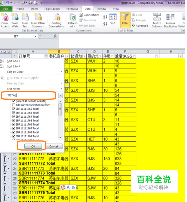Toggle Select All Search Results checkbox
The width and height of the screenshot is (187, 202).
(14, 101)
